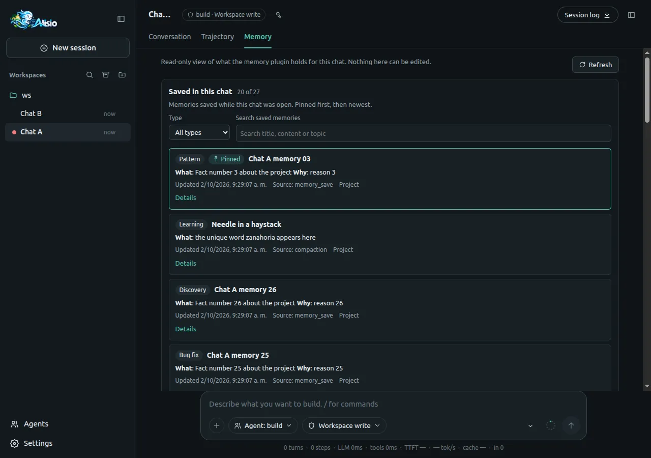The width and height of the screenshot is (651, 458).
Task: Toggle the right side panel icon
Action: pyautogui.click(x=631, y=15)
